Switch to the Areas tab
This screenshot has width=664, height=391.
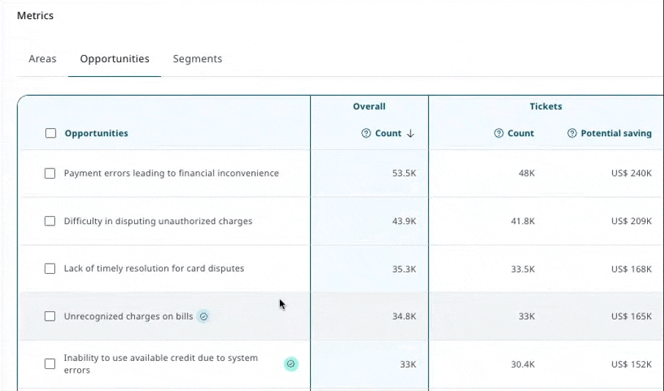tap(43, 59)
